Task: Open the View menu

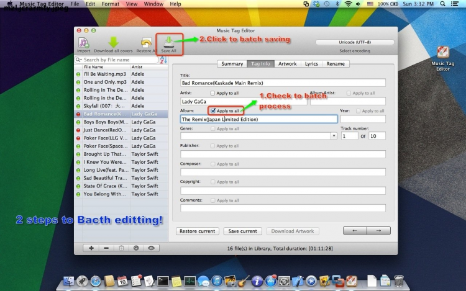Action: [x=132, y=4]
